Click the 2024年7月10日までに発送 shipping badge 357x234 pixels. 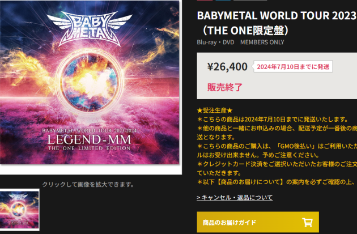(x=293, y=66)
